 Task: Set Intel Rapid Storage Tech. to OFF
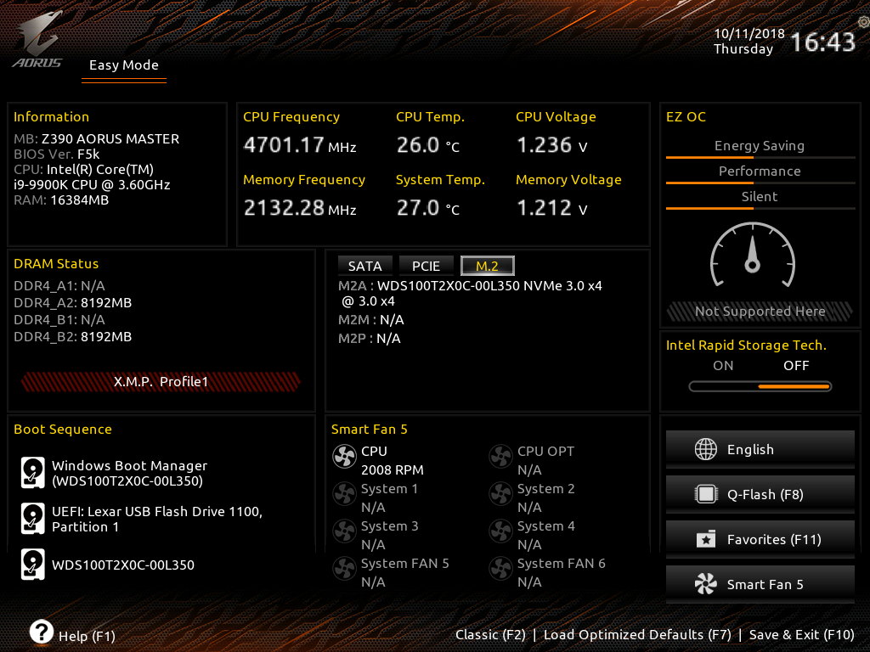(796, 365)
